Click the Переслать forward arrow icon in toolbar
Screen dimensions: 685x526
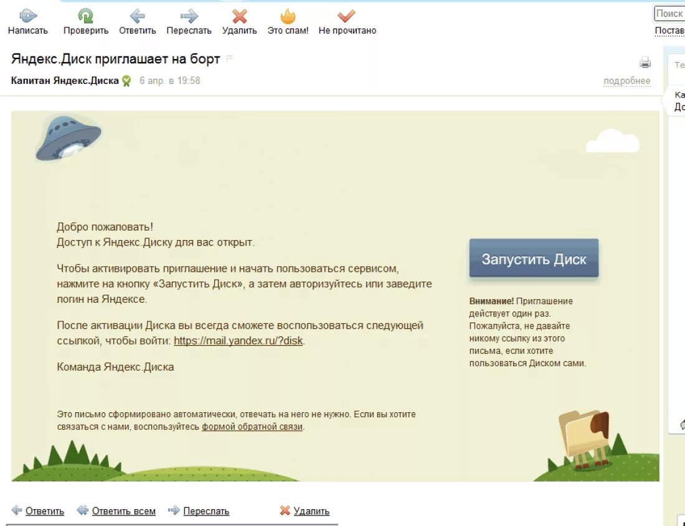(x=189, y=17)
